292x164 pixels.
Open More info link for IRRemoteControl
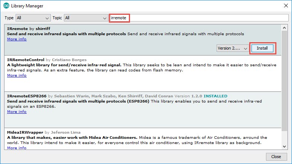17,75
